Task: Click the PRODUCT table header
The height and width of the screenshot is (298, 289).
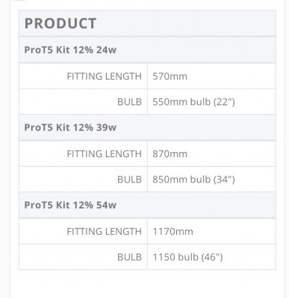Action: [x=147, y=24]
